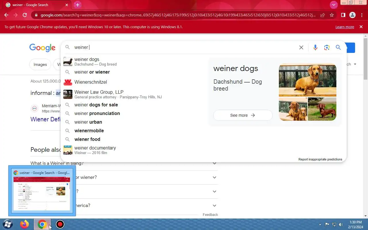
Task: Open the Windows Start button
Action: 8,224
